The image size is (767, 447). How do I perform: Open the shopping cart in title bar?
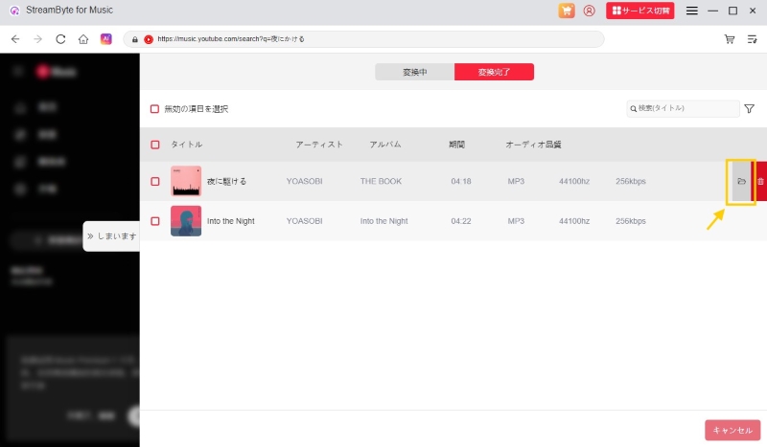click(x=567, y=11)
